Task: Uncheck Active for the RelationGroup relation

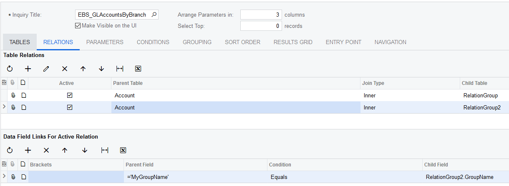Action: click(70, 95)
